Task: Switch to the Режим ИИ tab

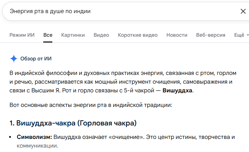Action: tap(22, 35)
